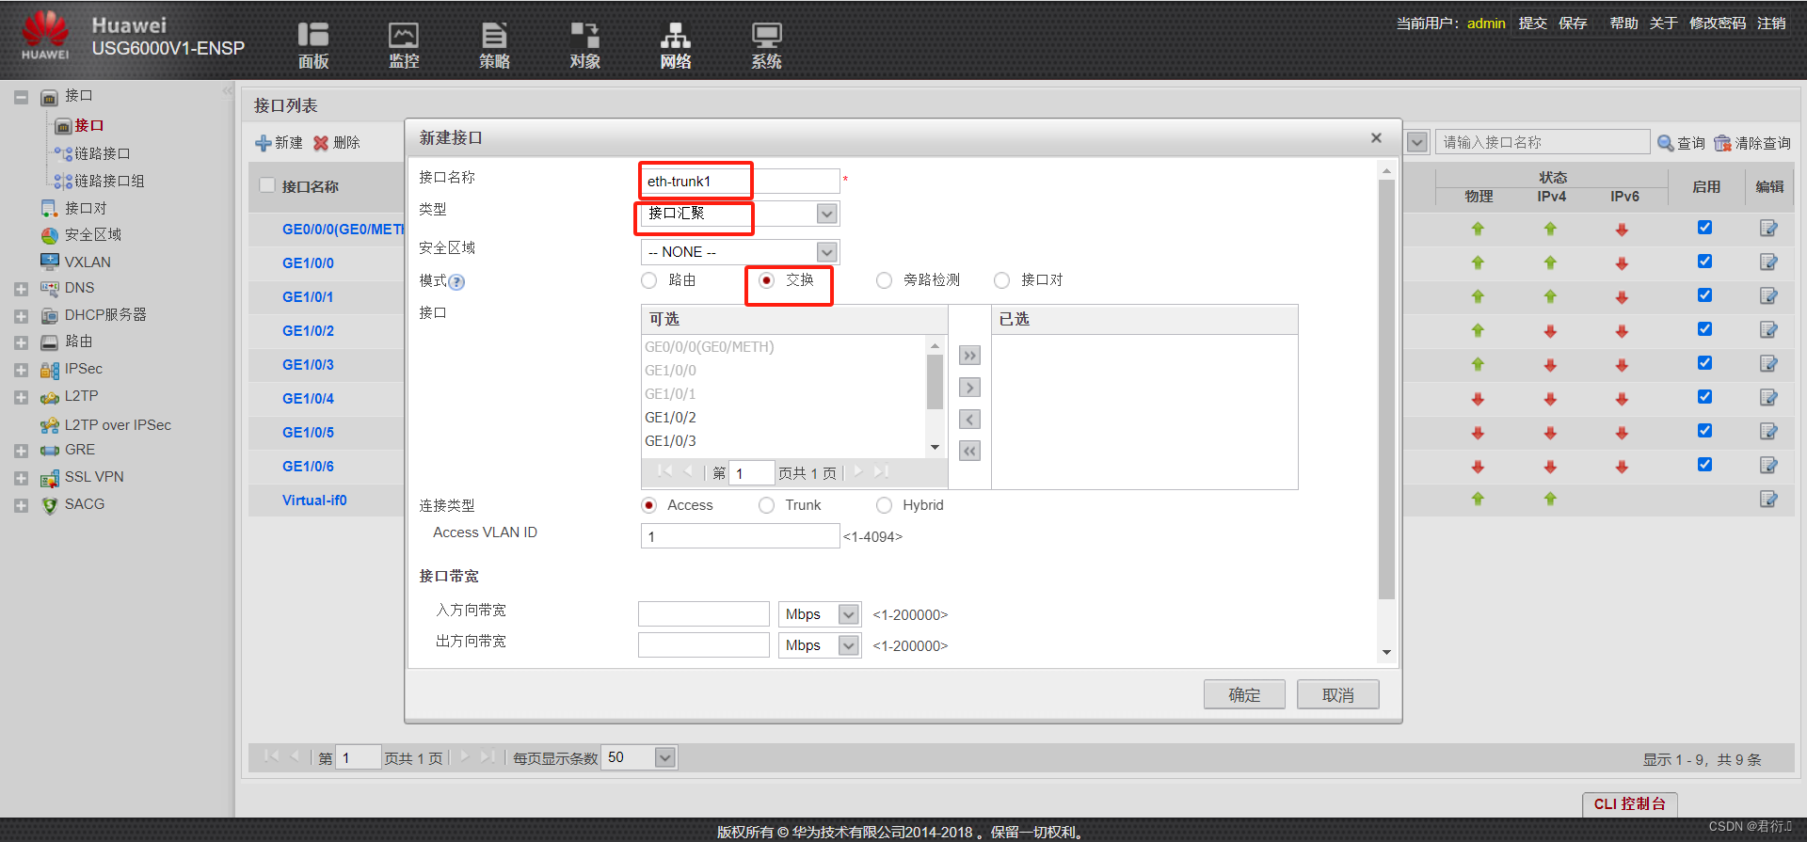The width and height of the screenshot is (1807, 842).
Task: Open the 面板 dashboard icon
Action: [x=312, y=44]
